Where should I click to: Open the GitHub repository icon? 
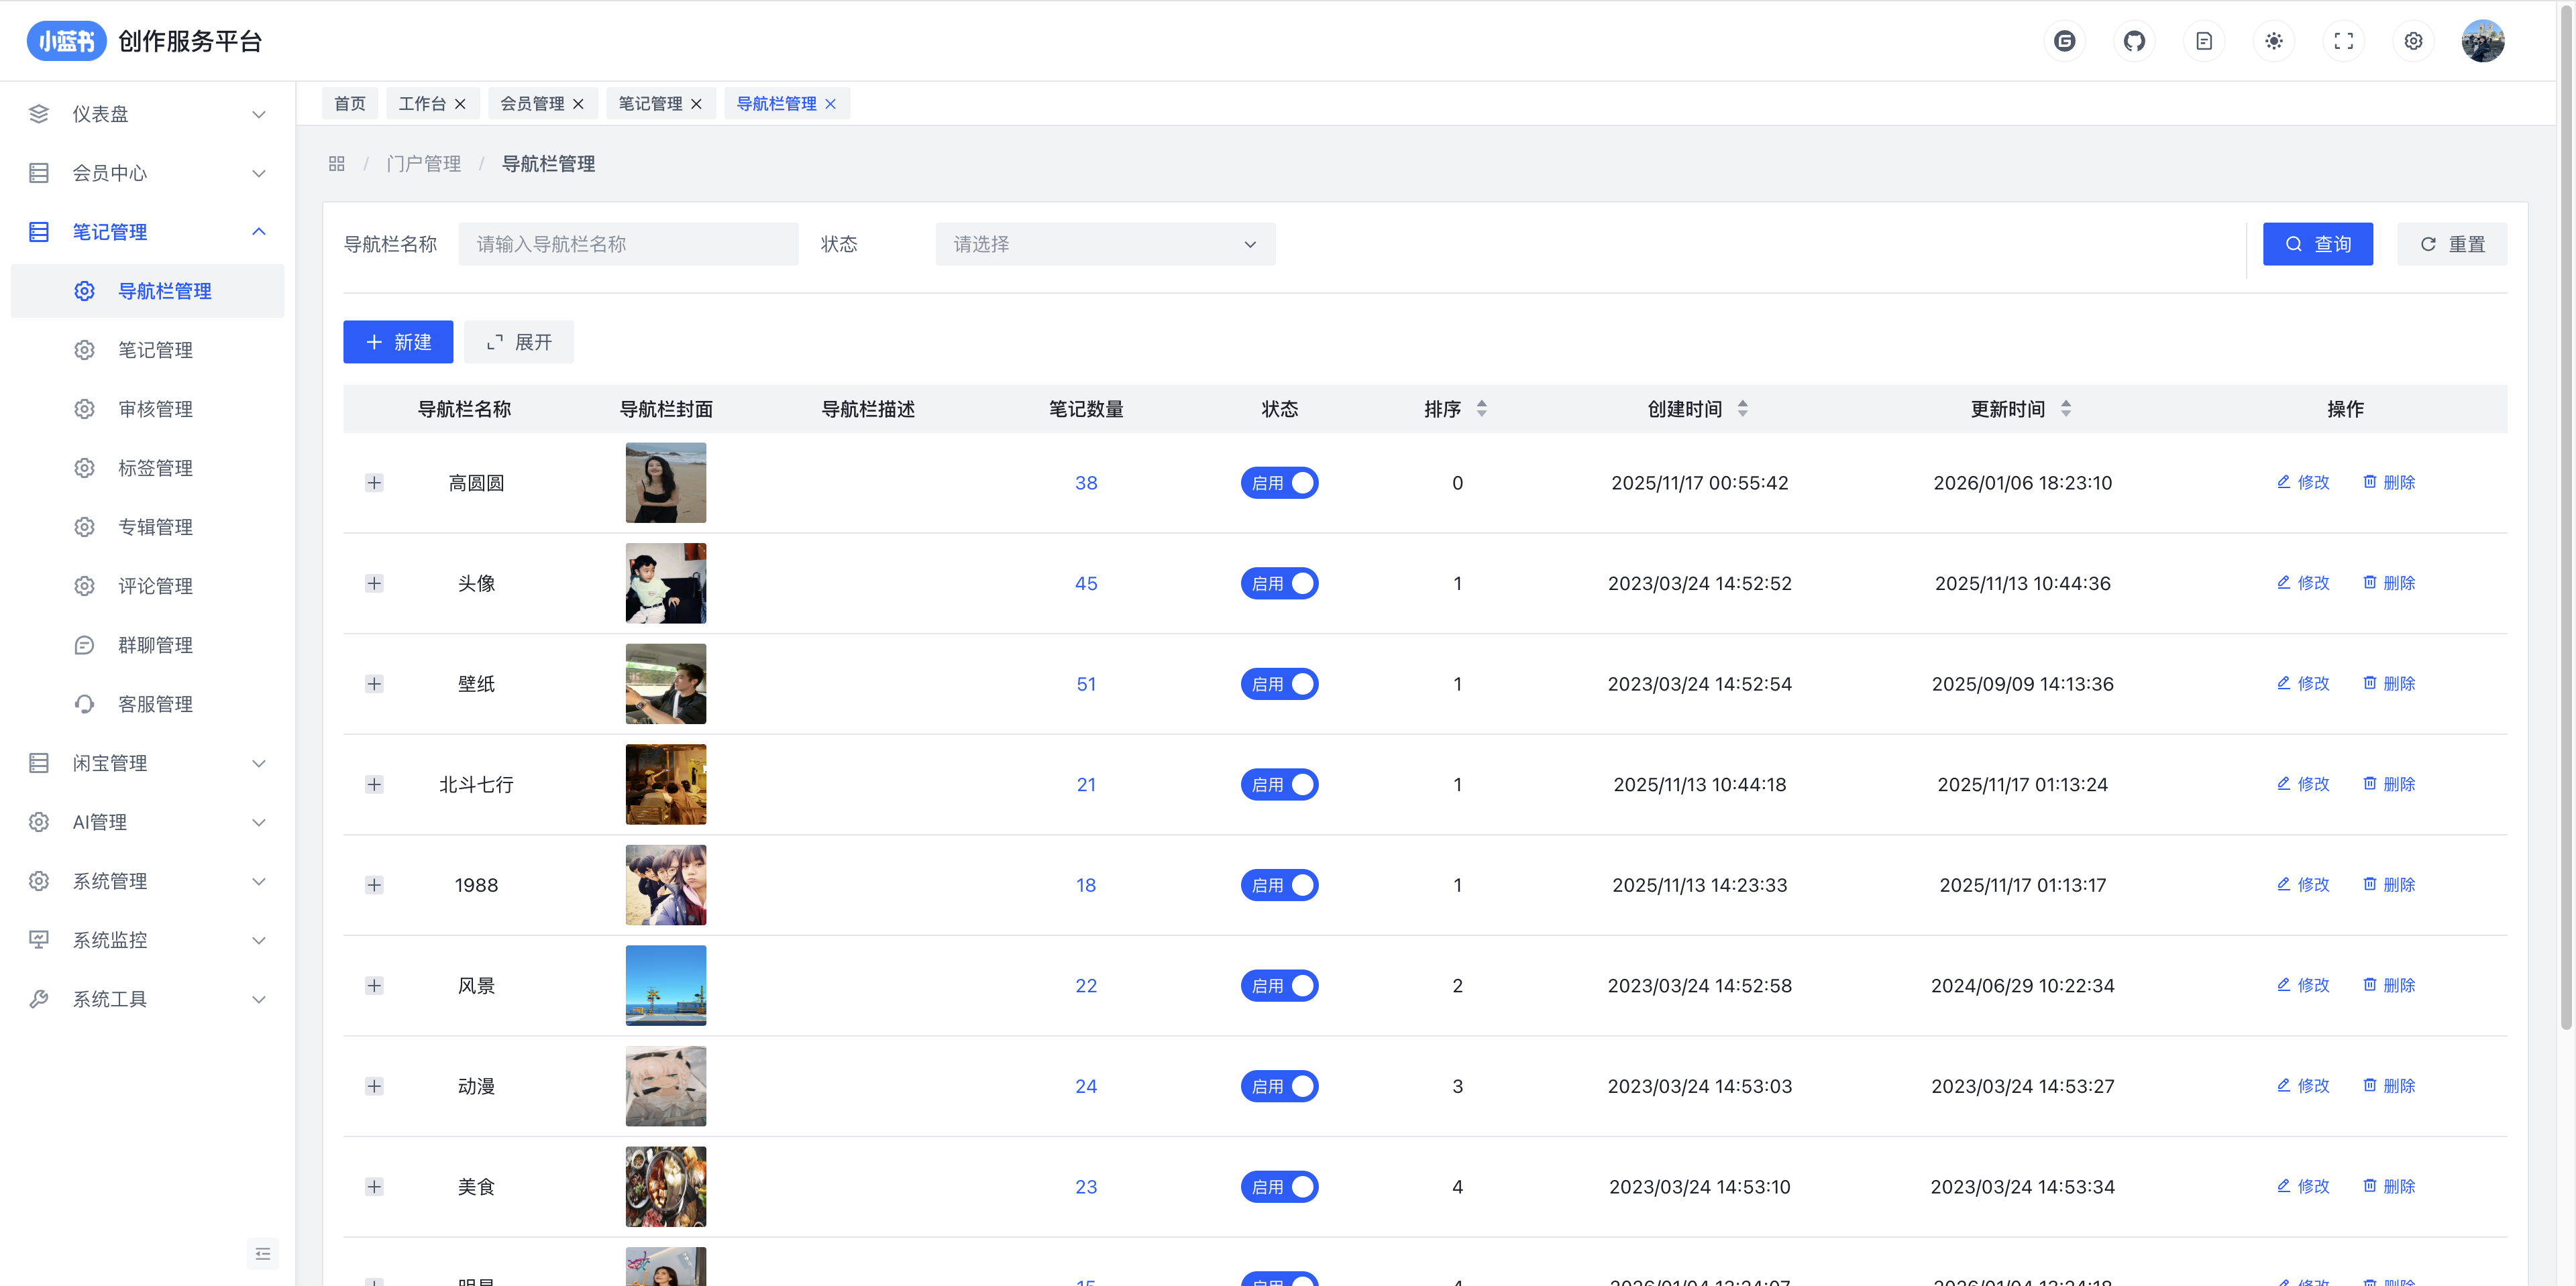pos(2134,41)
